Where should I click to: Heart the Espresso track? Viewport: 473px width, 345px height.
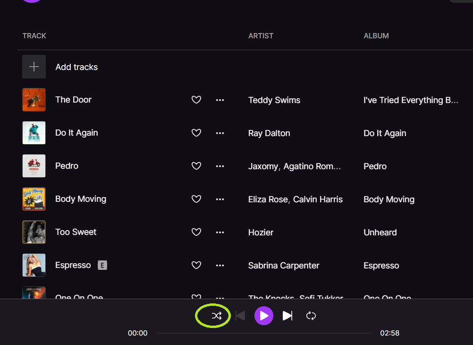pyautogui.click(x=196, y=265)
